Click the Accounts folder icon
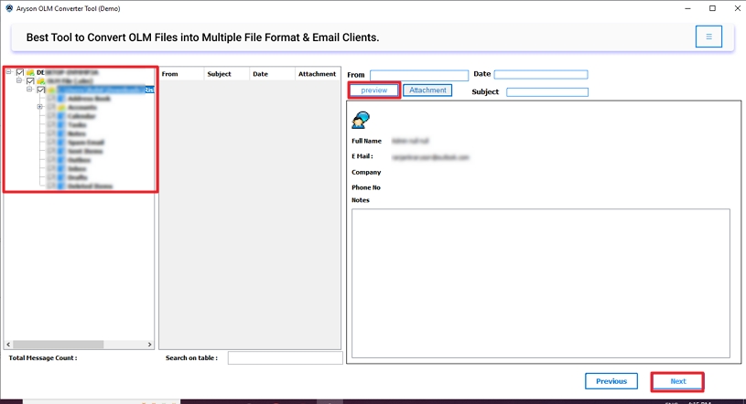This screenshot has width=746, height=404. click(61, 108)
